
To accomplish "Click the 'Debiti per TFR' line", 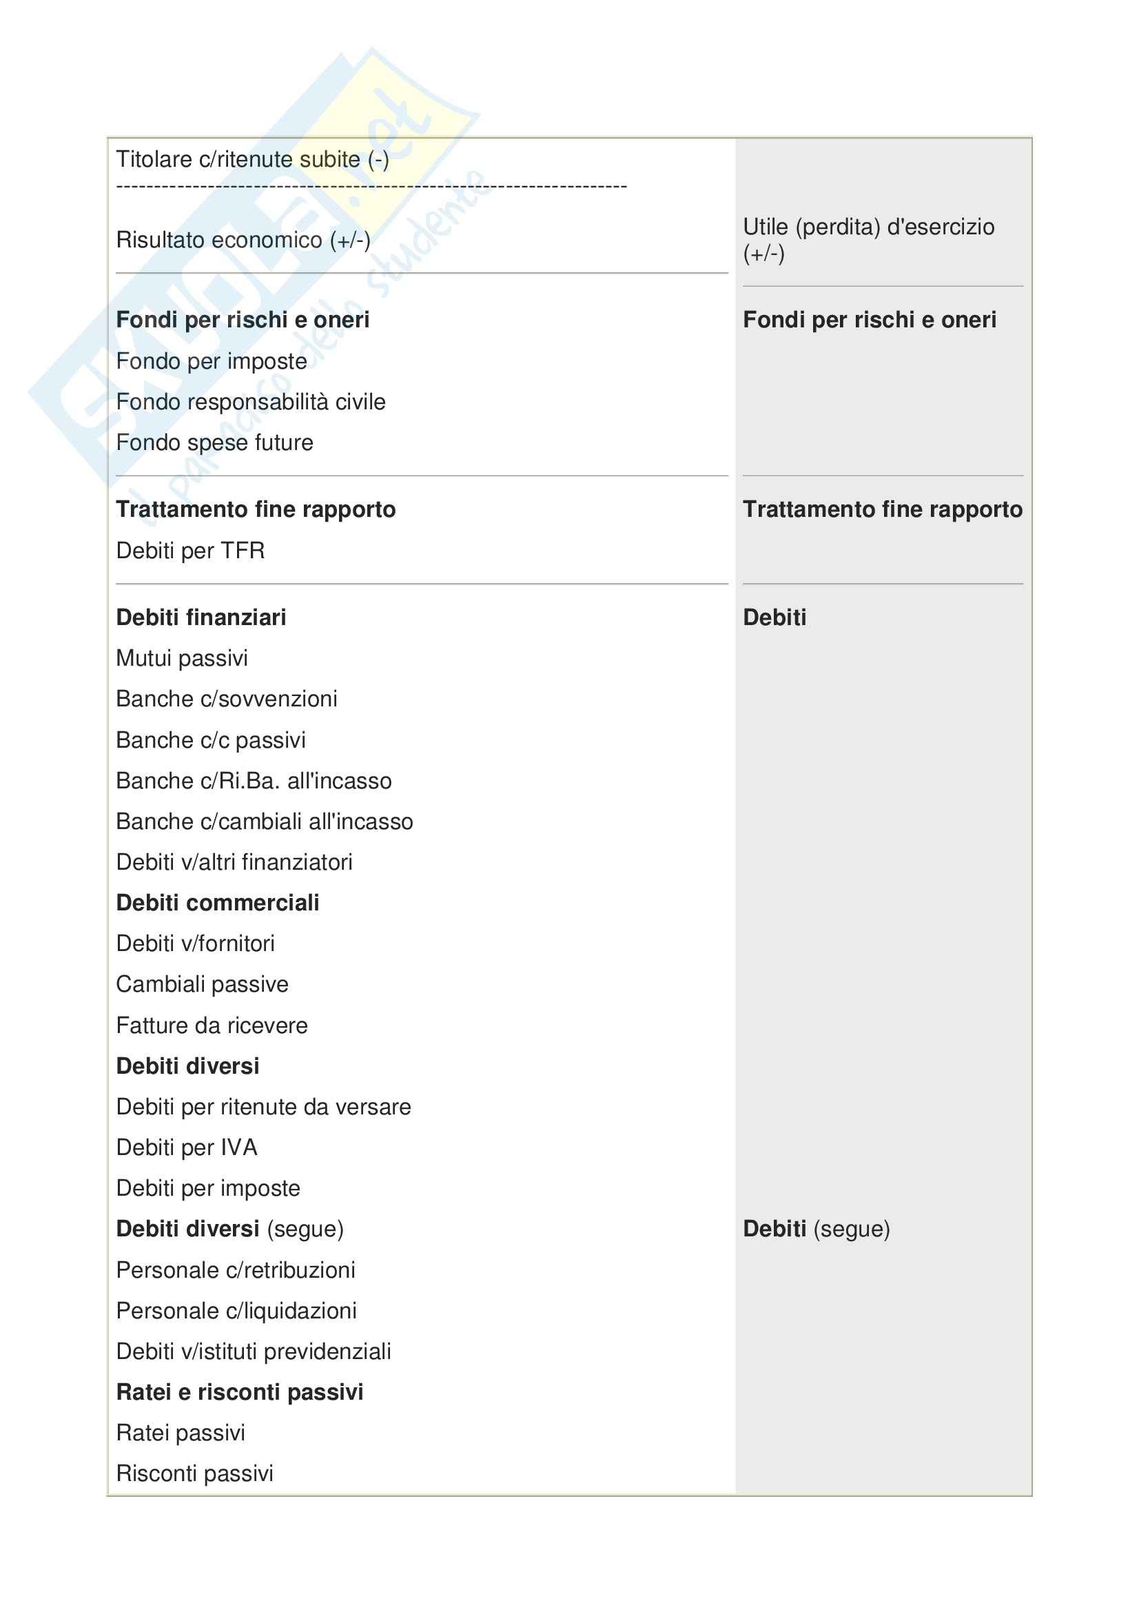I will (x=190, y=551).
